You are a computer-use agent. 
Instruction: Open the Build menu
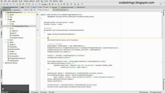[x=38, y=1]
